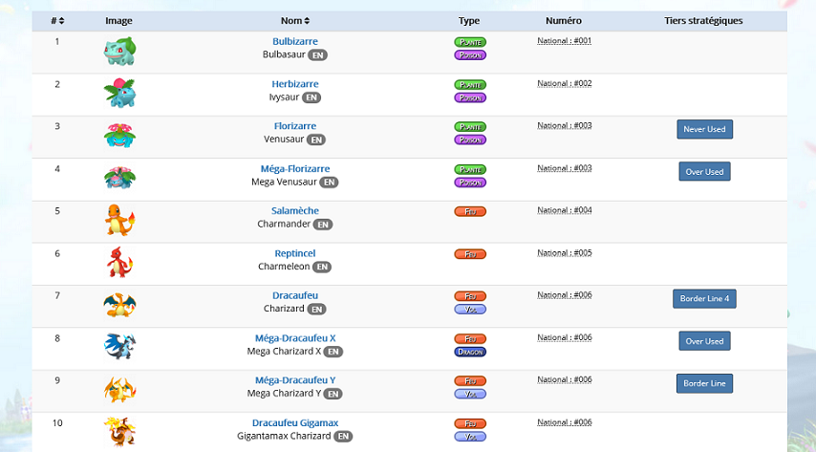
Task: Click National : #004 number text
Action: (564, 210)
